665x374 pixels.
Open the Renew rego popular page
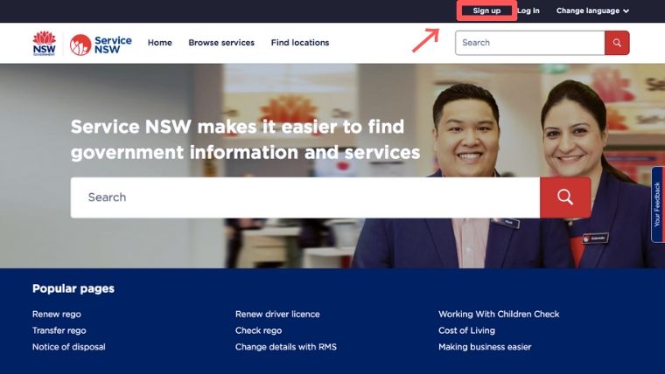(57, 315)
